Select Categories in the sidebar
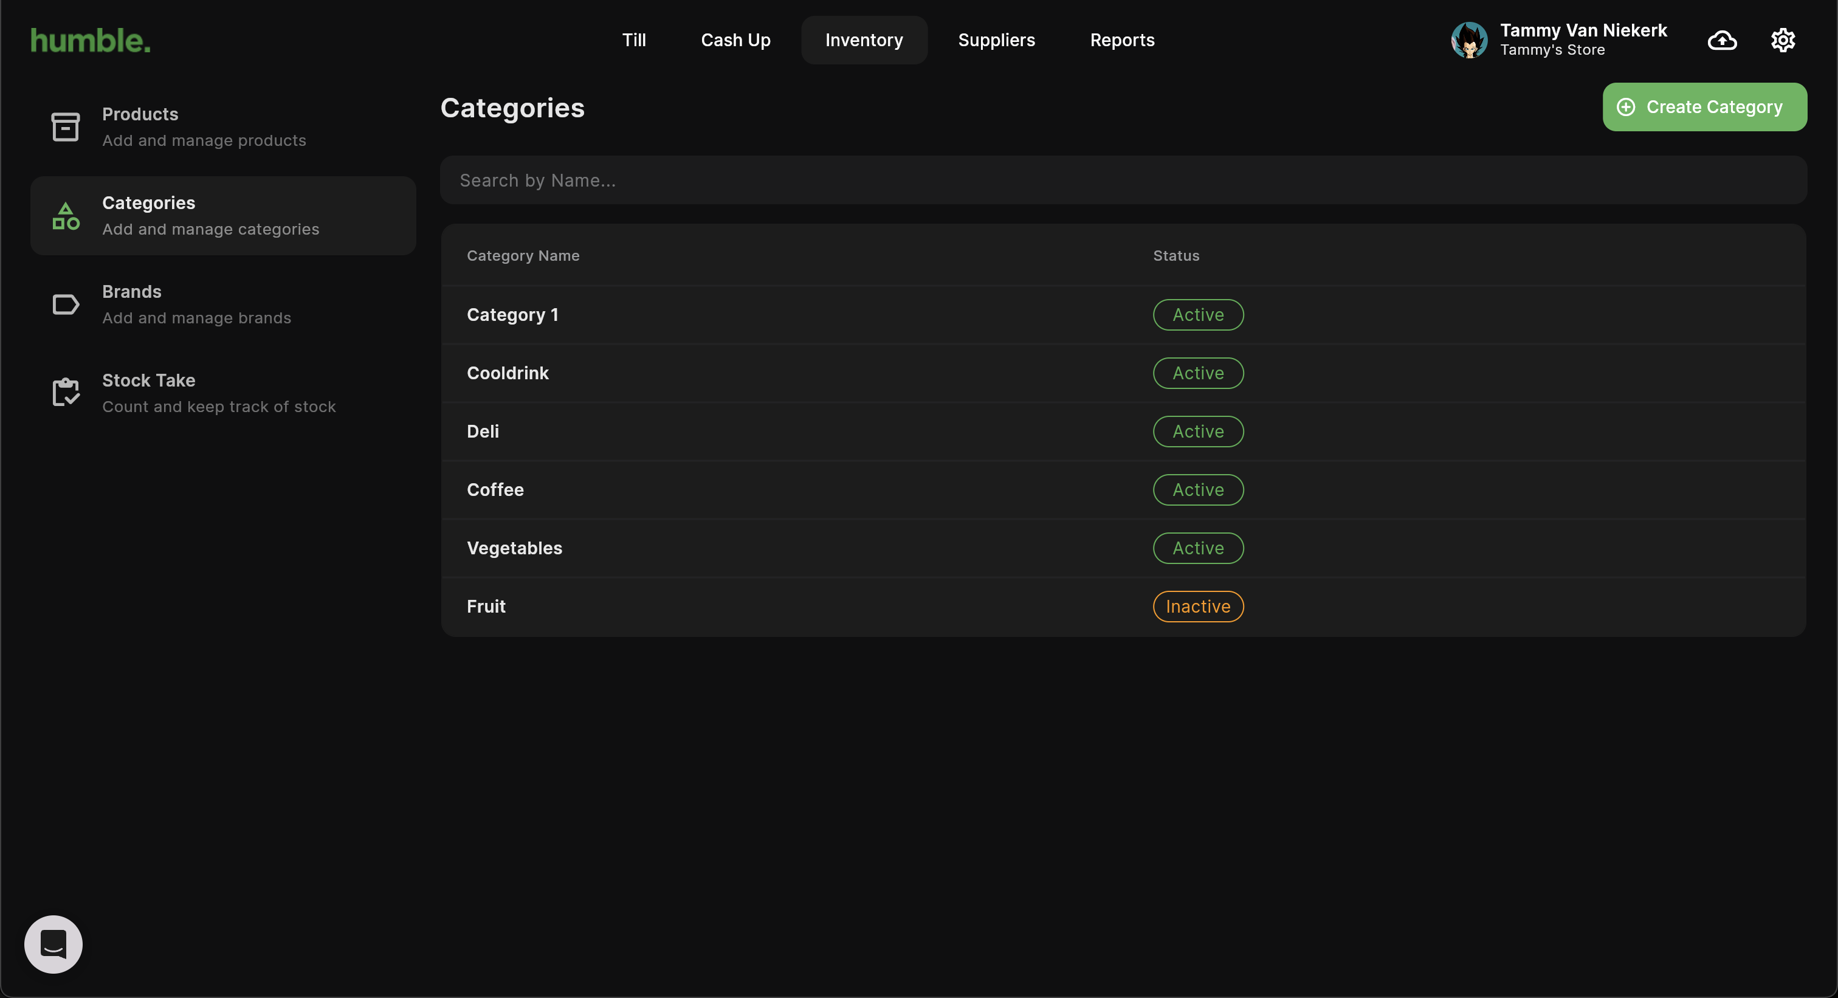The image size is (1838, 998). pos(223,215)
